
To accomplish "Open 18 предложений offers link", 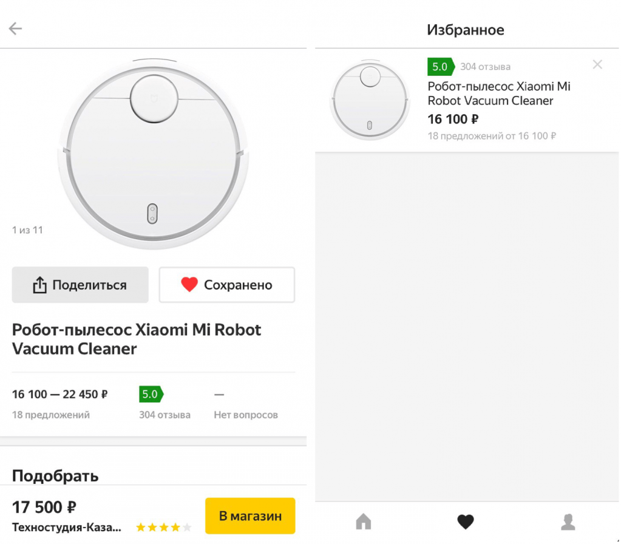I will pyautogui.click(x=51, y=415).
